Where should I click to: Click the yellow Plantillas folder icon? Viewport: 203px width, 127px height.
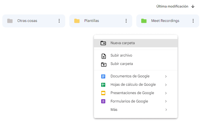tap(77, 21)
